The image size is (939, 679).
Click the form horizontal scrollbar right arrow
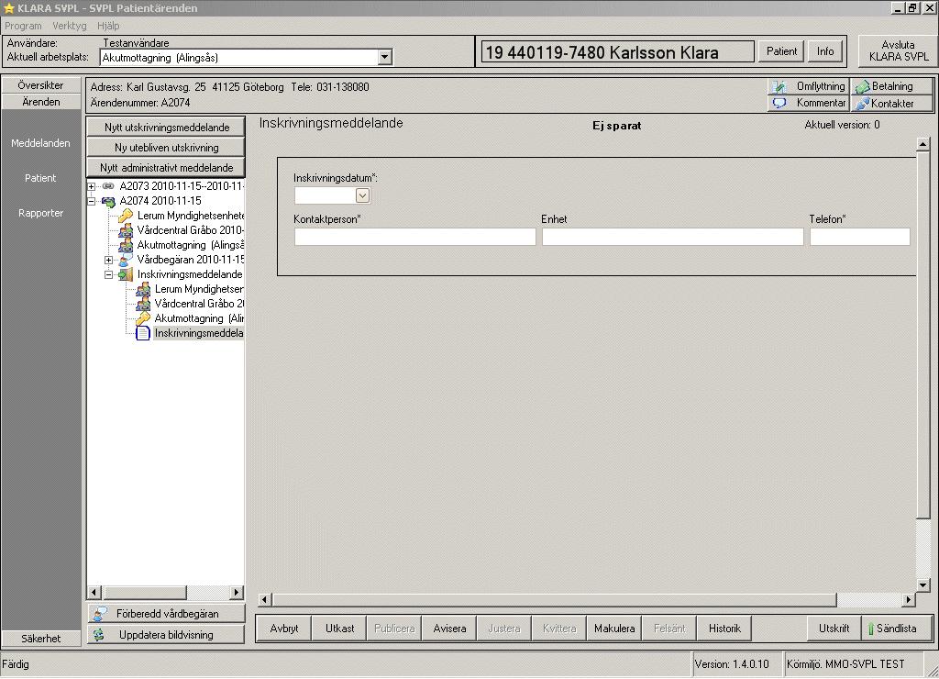[909, 599]
